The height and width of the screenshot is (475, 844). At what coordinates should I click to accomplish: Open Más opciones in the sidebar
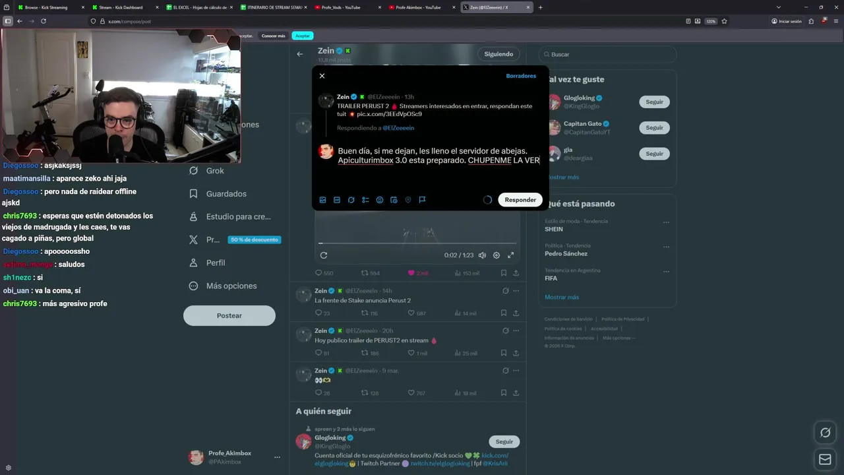pos(223,286)
